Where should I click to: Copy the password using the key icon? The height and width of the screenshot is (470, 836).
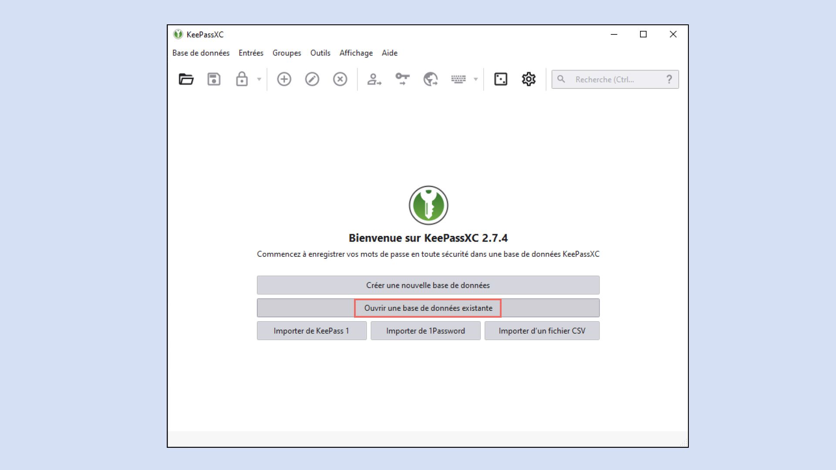click(x=402, y=79)
